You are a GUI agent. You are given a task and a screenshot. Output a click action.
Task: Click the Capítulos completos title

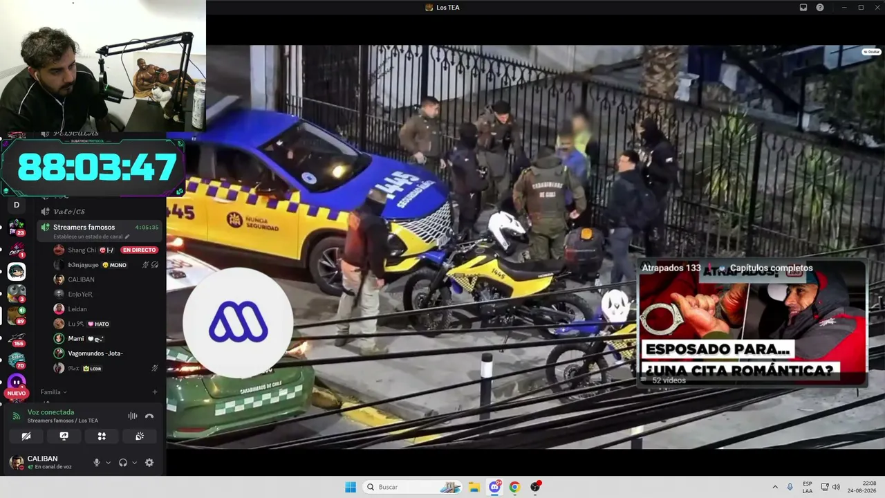pos(772,268)
